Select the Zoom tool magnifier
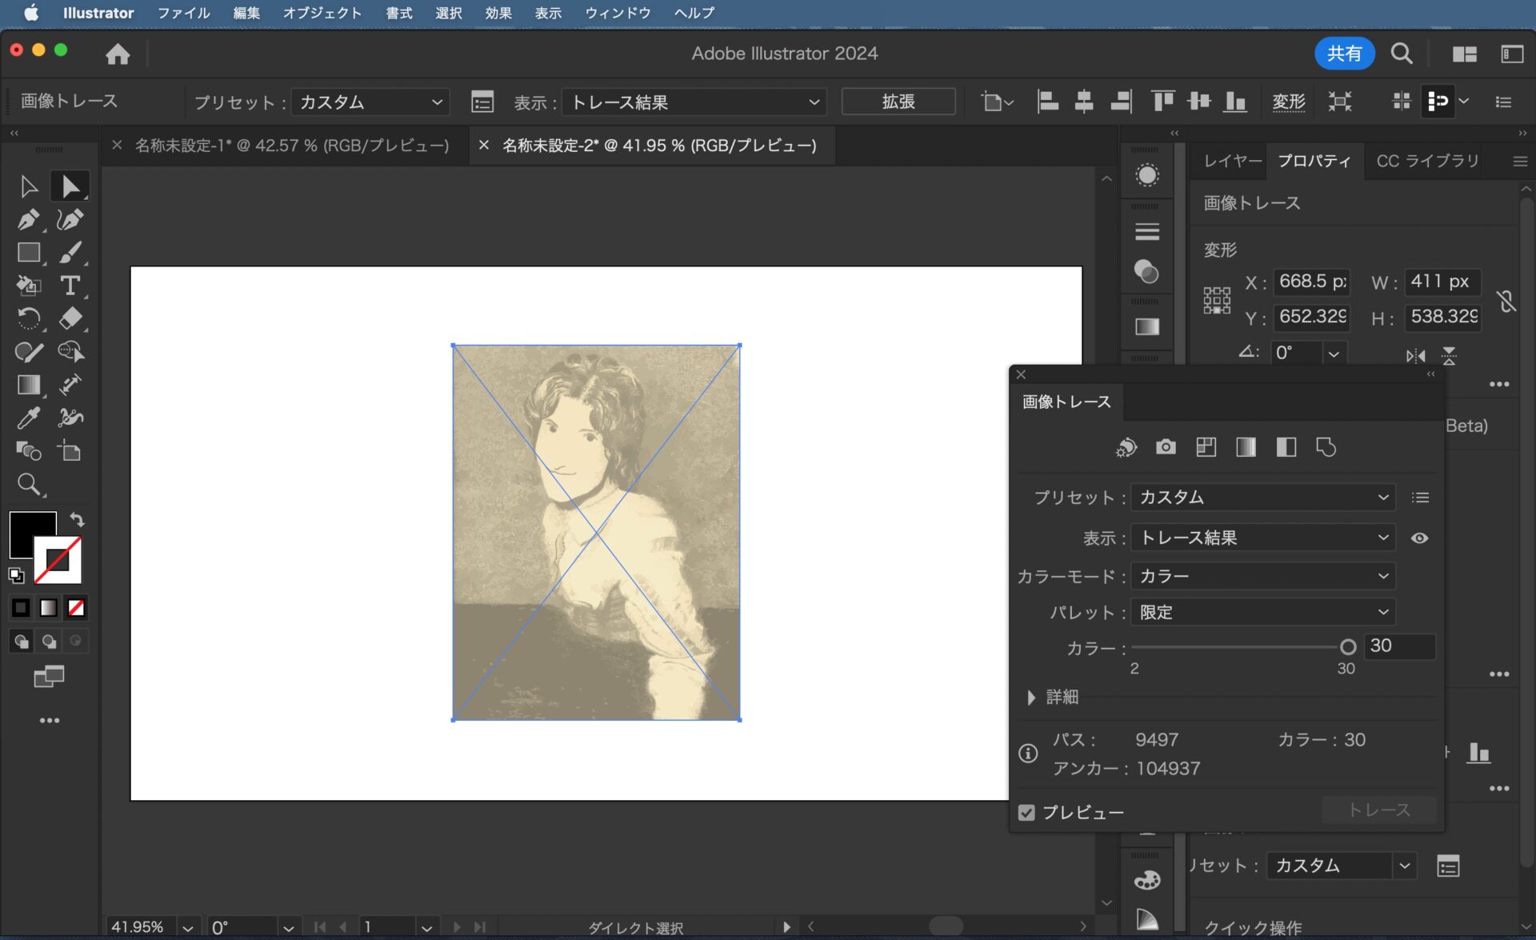Image resolution: width=1536 pixels, height=940 pixels. click(29, 484)
